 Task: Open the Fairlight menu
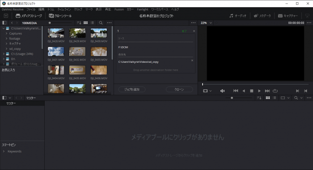click(143, 9)
